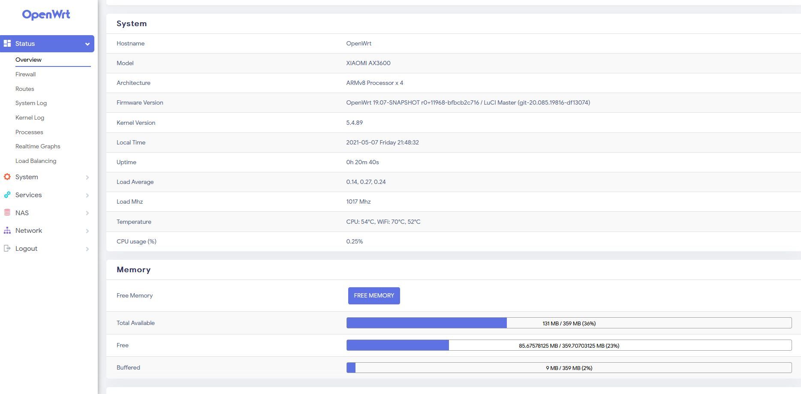
Task: Click the Total Available memory progress bar
Action: (x=569, y=323)
